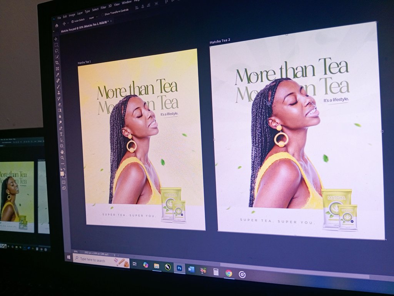Change the screen mode

(x=64, y=188)
